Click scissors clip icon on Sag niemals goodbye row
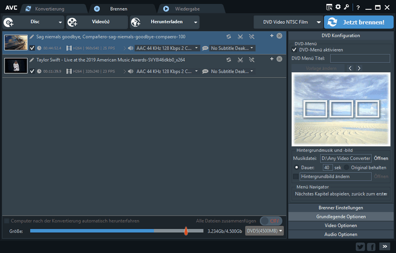 (x=240, y=37)
